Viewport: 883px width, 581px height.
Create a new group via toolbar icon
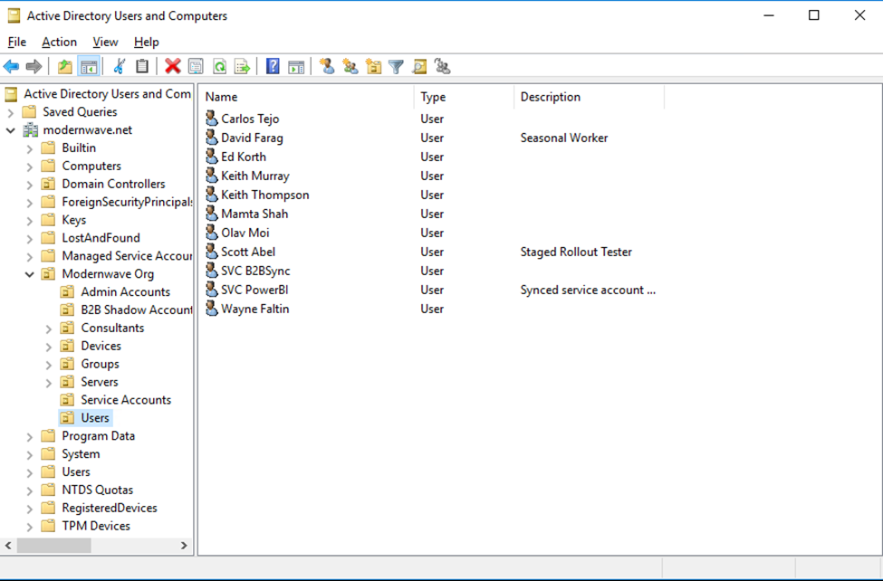(x=350, y=66)
